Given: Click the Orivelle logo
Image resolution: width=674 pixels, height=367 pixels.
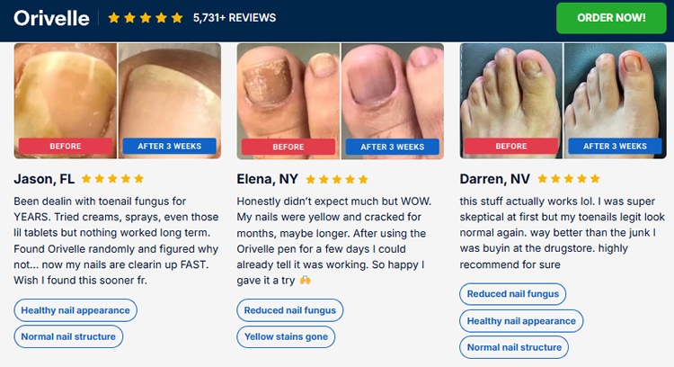Looking at the screenshot, I should point(51,18).
